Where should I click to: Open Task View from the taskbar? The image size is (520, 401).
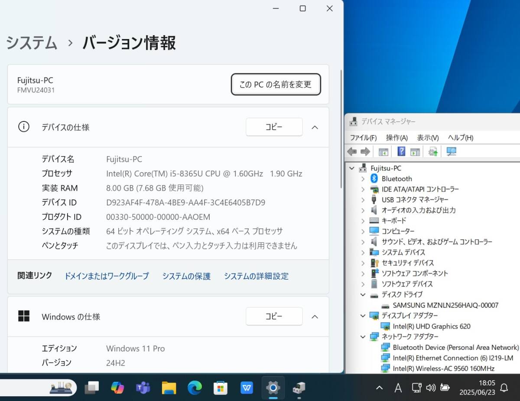click(91, 388)
